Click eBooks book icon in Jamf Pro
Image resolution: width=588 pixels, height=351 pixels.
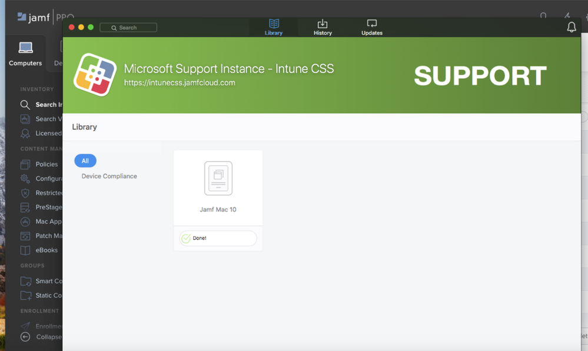tap(25, 250)
